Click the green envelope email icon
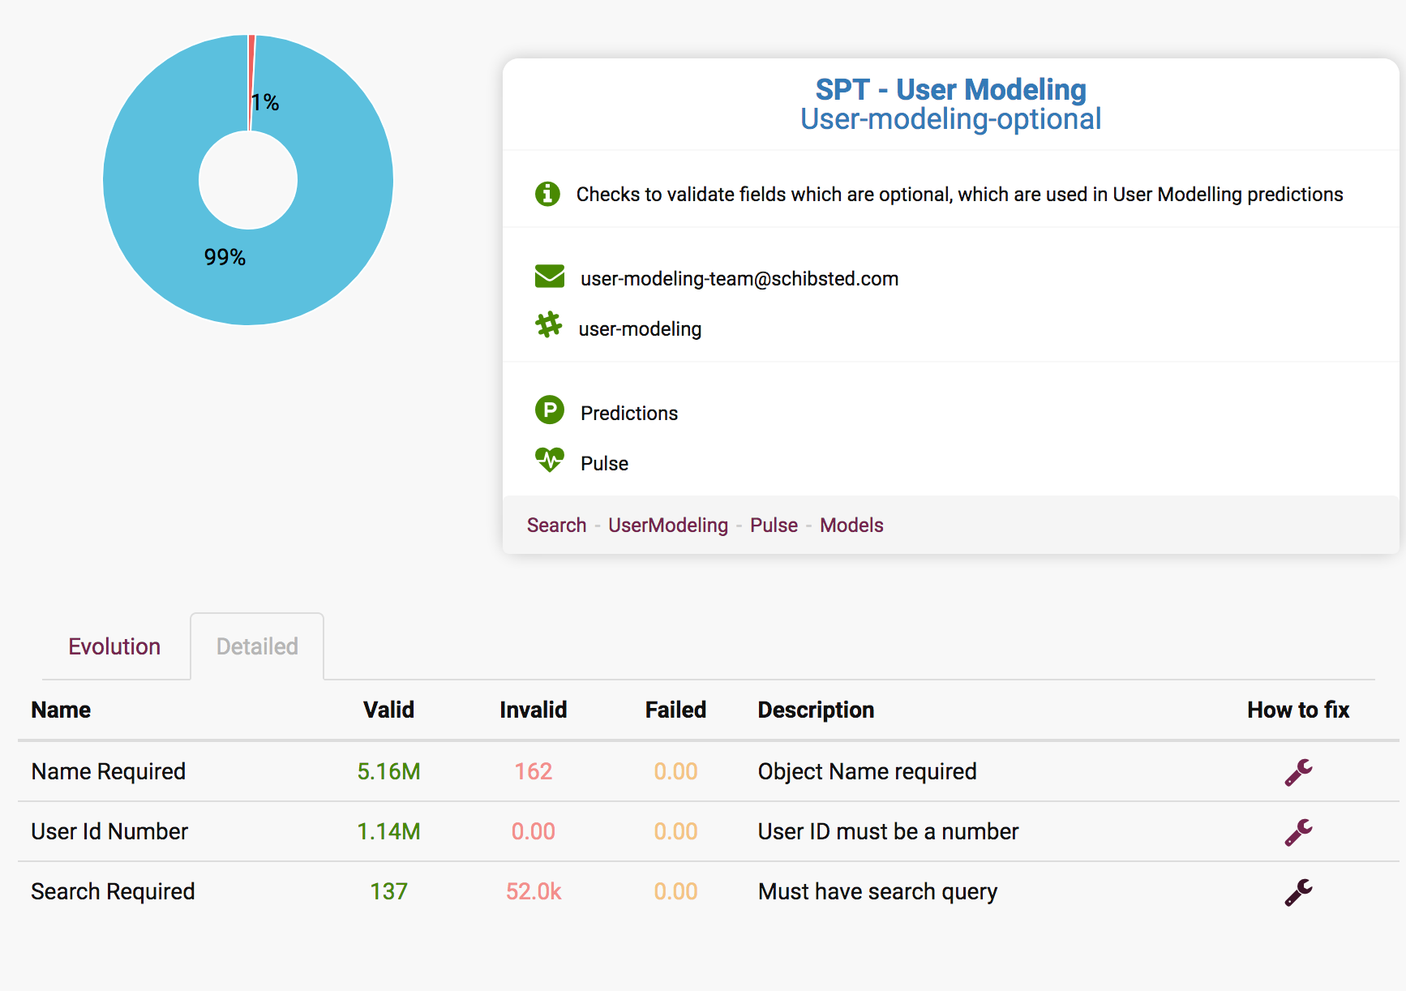This screenshot has height=991, width=1406. pyautogui.click(x=550, y=277)
